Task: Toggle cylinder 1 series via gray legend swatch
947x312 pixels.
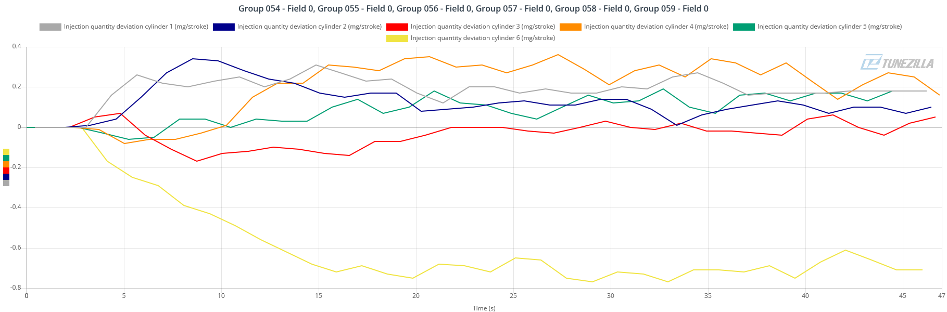Action: (50, 27)
